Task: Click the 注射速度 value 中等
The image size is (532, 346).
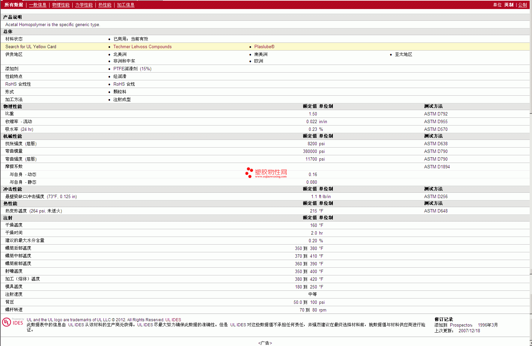Action: (x=312, y=294)
